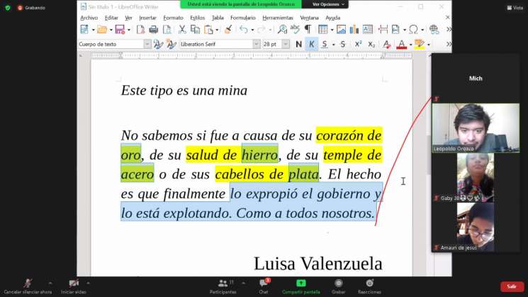The height and width of the screenshot is (297, 528).
Task: Click the New document icon in Writer toolbar
Action: (x=84, y=30)
